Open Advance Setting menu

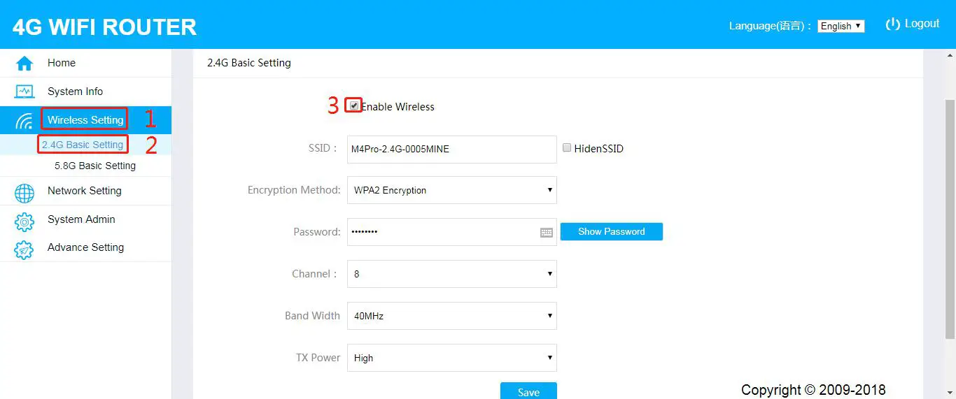coord(85,247)
